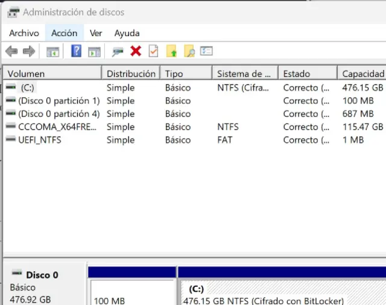Click the list settings view toolbar icon
Image resolution: width=386 pixels, height=305 pixels.
(207, 52)
